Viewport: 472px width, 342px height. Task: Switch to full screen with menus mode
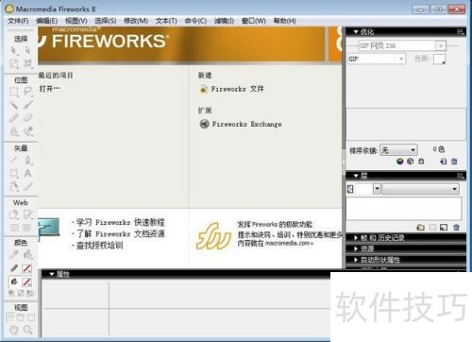[x=21, y=317]
